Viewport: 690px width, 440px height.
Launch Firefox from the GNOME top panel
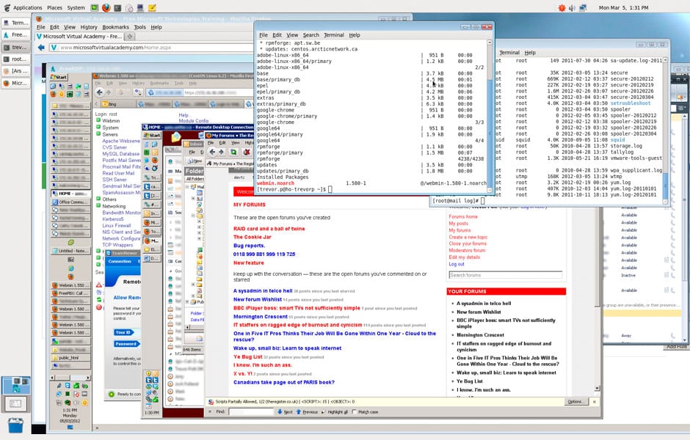[x=106, y=7]
